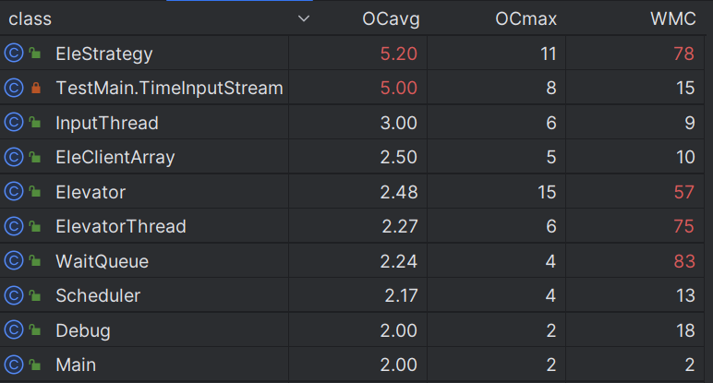Click the class icon beside Debug
The width and height of the screenshot is (713, 383).
(13, 330)
